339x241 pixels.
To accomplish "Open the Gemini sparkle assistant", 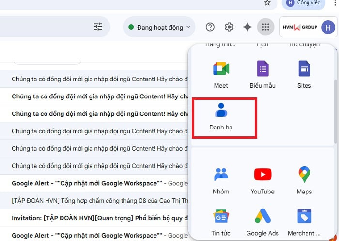I will (247, 27).
